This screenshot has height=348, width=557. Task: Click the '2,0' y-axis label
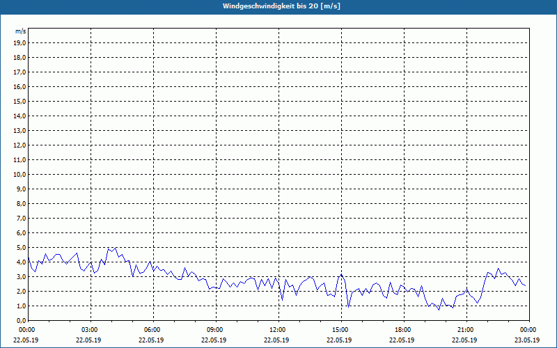tap(21, 291)
